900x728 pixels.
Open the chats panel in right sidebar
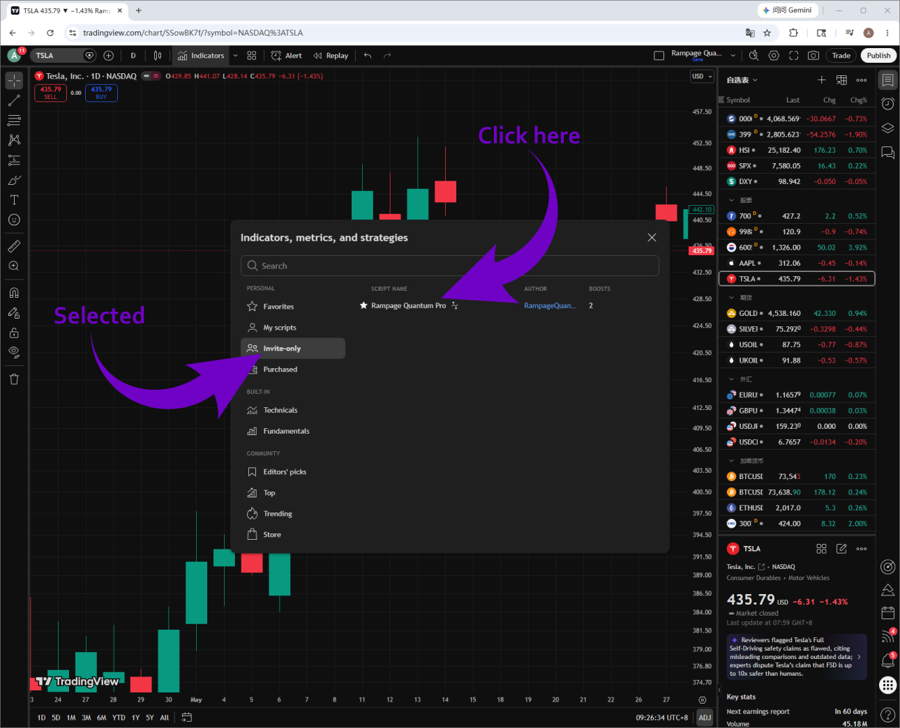click(x=887, y=152)
